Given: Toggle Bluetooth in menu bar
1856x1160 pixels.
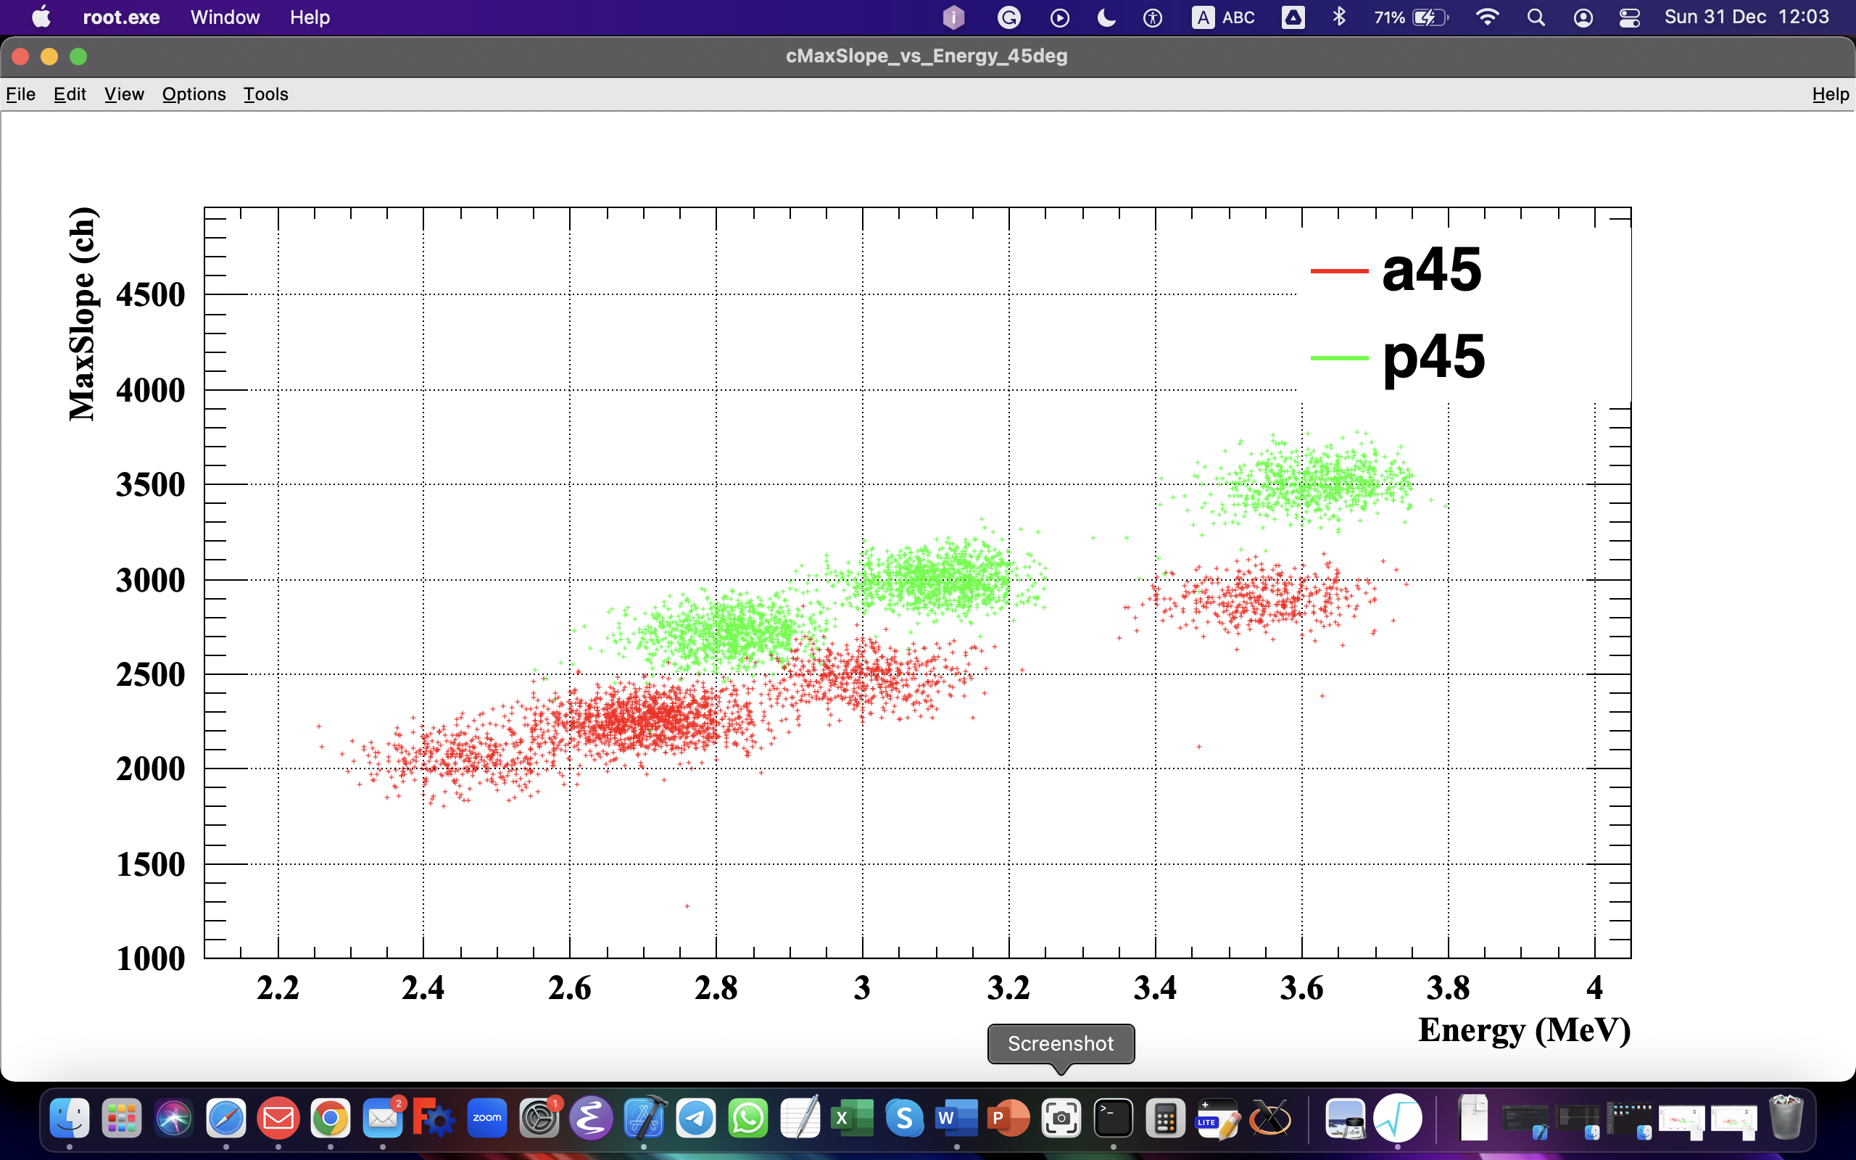Looking at the screenshot, I should pos(1339,17).
